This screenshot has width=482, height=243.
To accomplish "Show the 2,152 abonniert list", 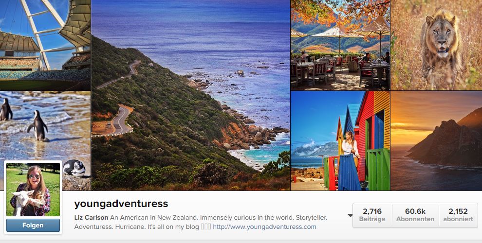I will tap(458, 215).
